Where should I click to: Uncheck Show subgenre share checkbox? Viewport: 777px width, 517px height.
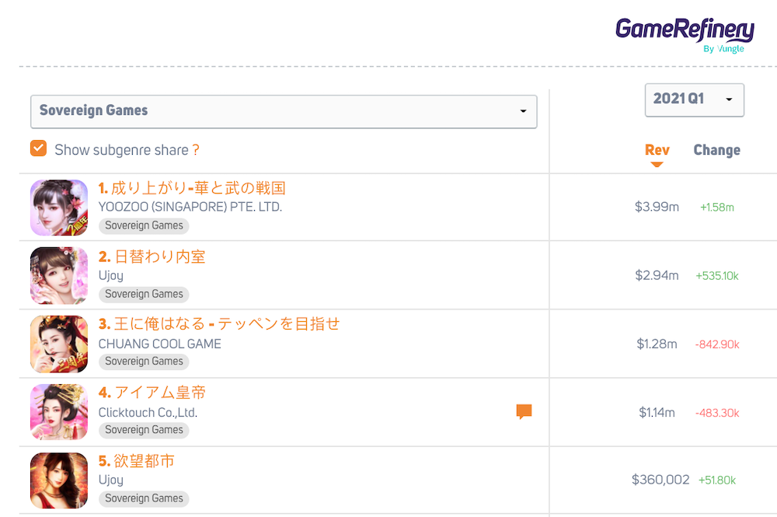[38, 148]
